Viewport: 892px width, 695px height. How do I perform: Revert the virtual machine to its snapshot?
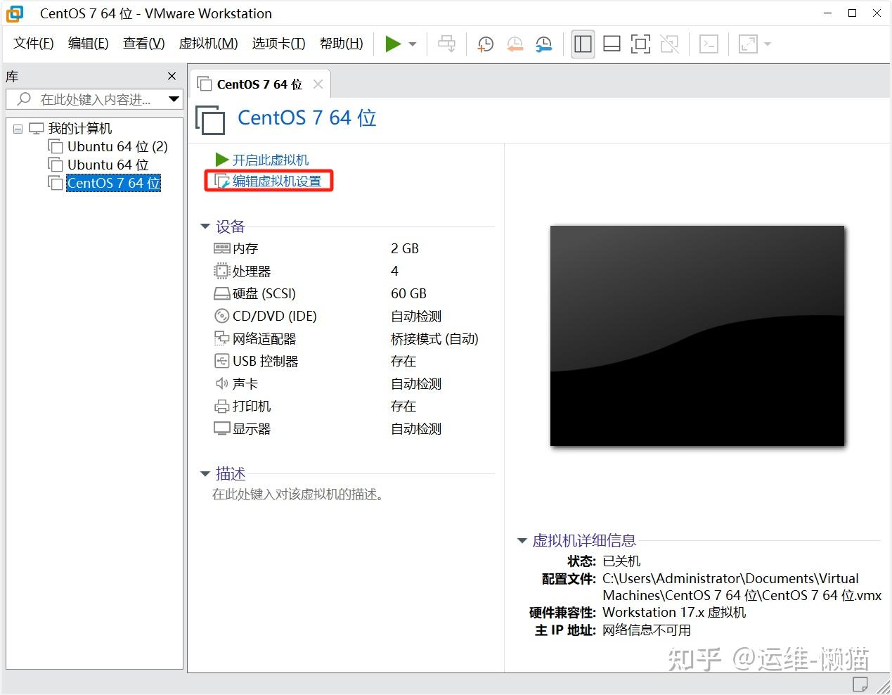[x=515, y=44]
